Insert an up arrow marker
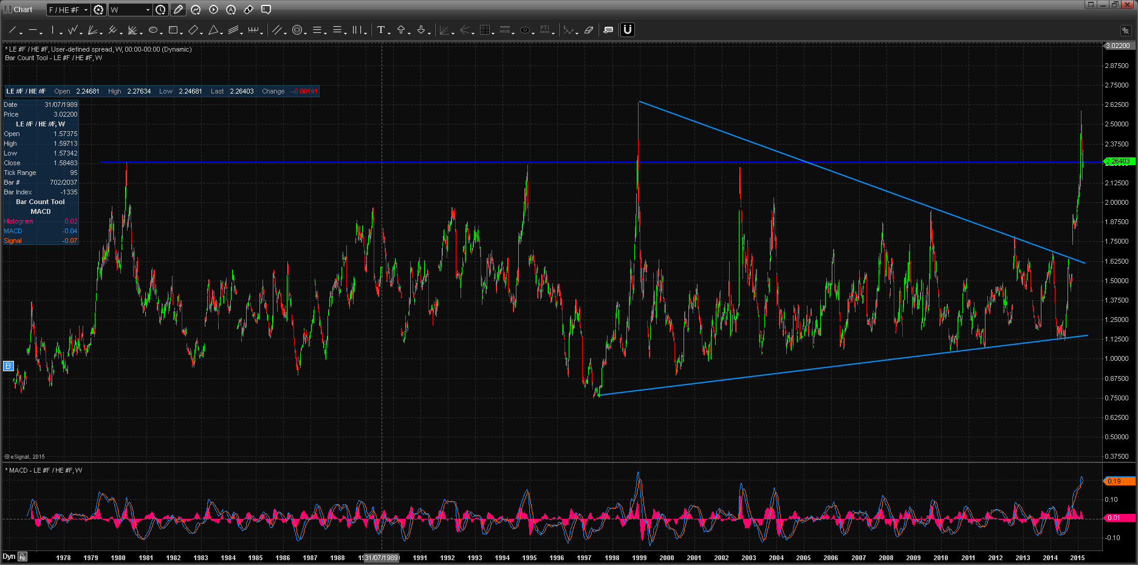1138x565 pixels. pos(401,30)
